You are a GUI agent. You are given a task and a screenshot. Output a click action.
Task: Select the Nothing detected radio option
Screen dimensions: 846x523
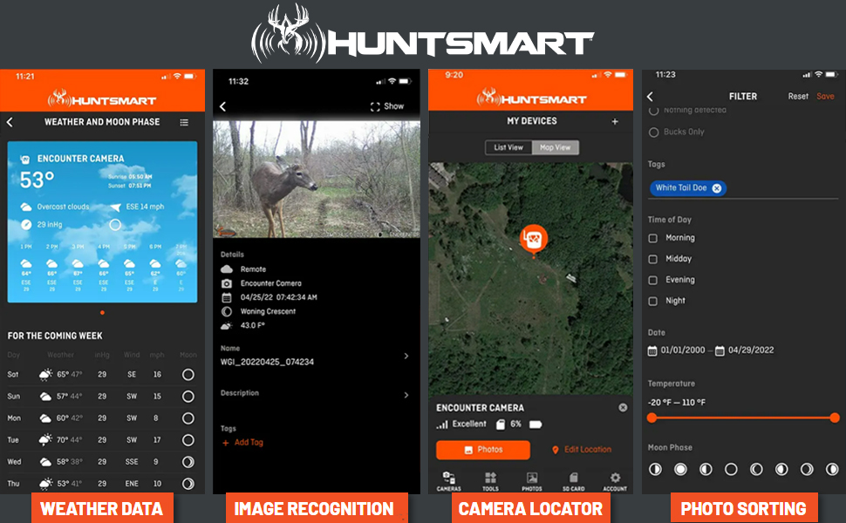tap(654, 111)
